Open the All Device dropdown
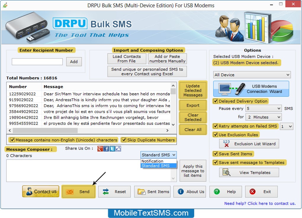 (x=252, y=75)
